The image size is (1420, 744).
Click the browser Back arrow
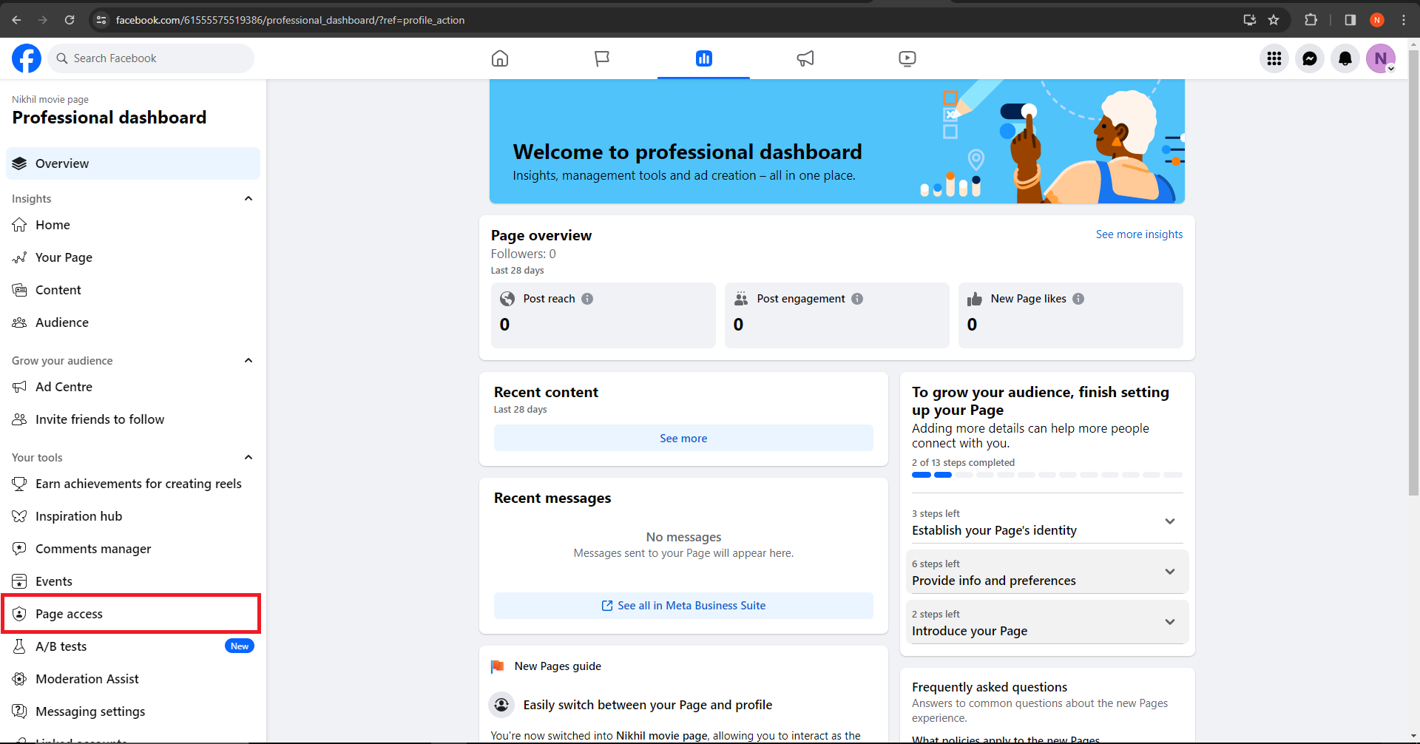tap(16, 20)
